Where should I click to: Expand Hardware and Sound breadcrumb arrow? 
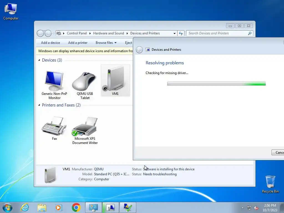127,33
